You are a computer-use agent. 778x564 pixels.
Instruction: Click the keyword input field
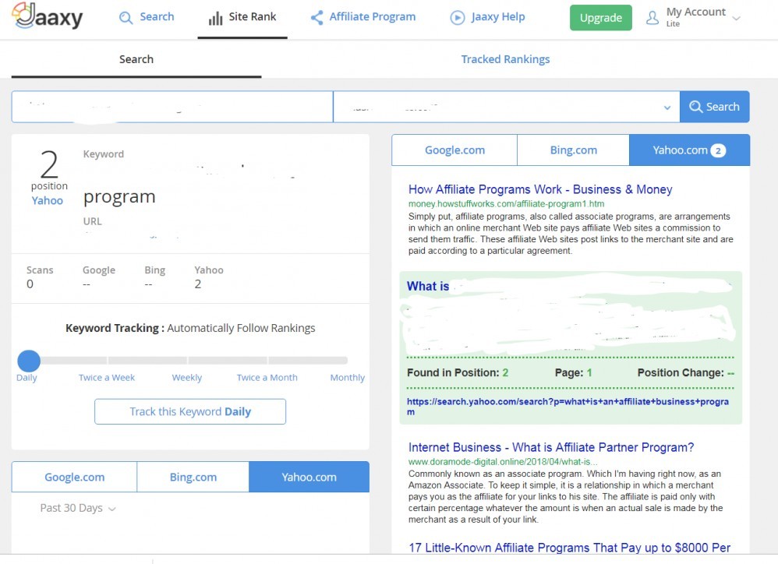[172, 107]
